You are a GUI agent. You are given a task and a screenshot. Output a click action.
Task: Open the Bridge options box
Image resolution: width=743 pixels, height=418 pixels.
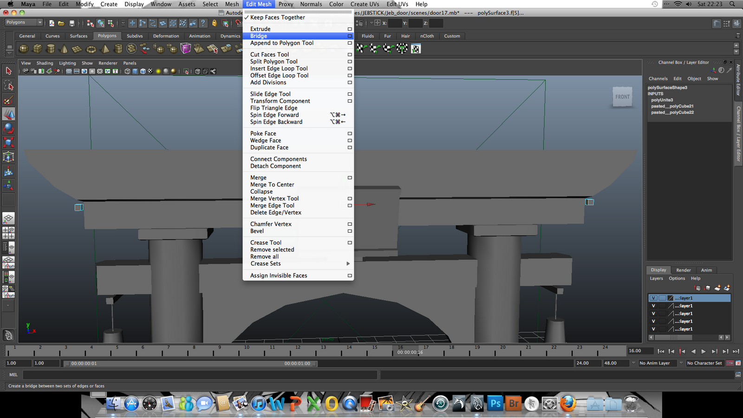tap(350, 36)
